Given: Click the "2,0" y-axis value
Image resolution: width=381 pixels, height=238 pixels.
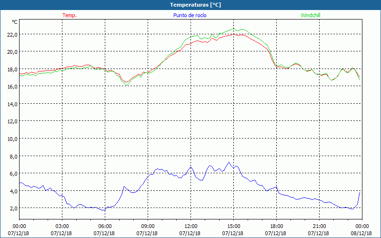Looking at the screenshot, I should [13, 208].
